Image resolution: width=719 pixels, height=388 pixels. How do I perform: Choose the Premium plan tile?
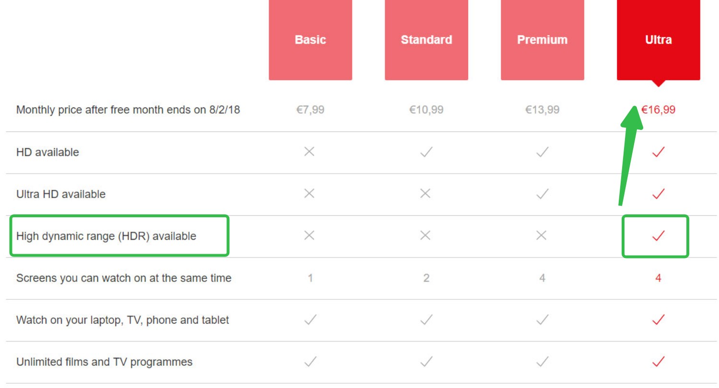(542, 40)
